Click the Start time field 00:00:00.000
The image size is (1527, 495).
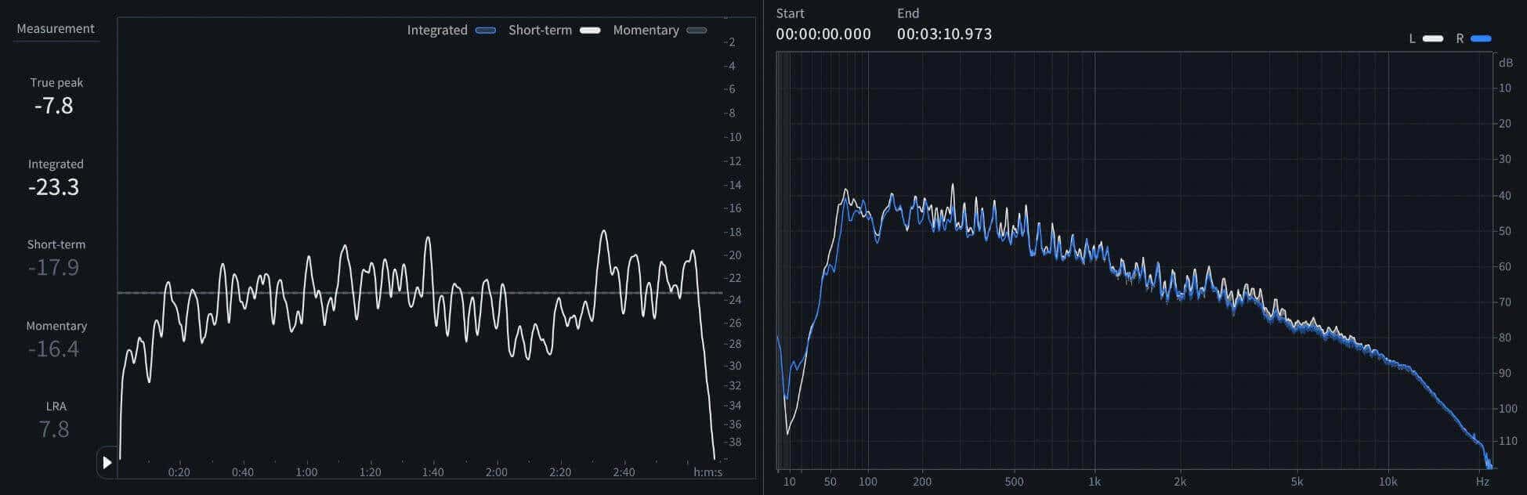tap(823, 34)
